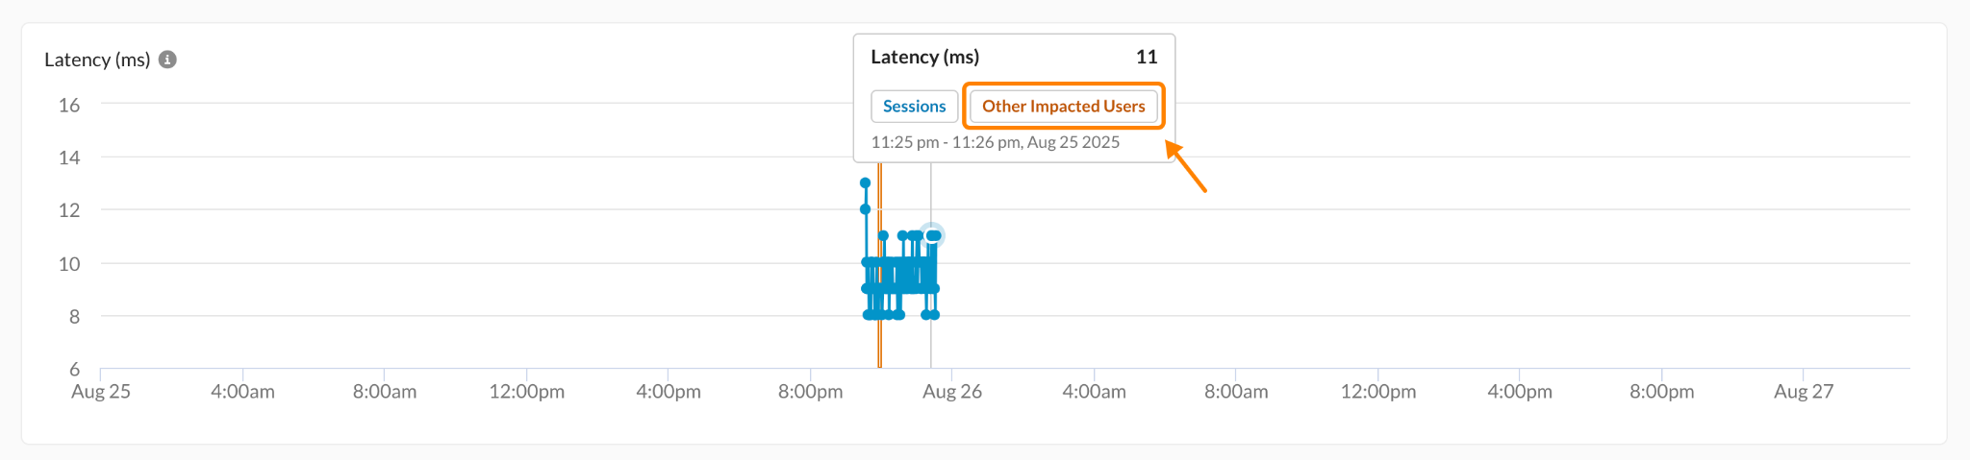Open the Sessions button in tooltip
Viewport: 1970px width, 460px height.
click(914, 107)
